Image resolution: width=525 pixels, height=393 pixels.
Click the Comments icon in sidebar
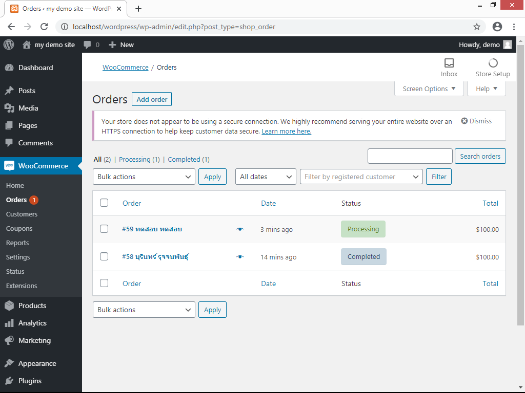coord(9,143)
